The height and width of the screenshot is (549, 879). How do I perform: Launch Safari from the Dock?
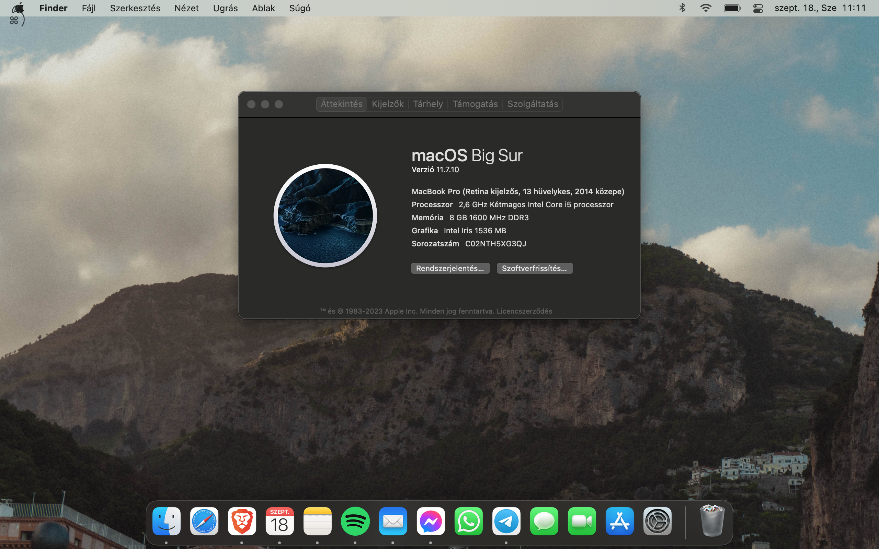[x=204, y=521]
